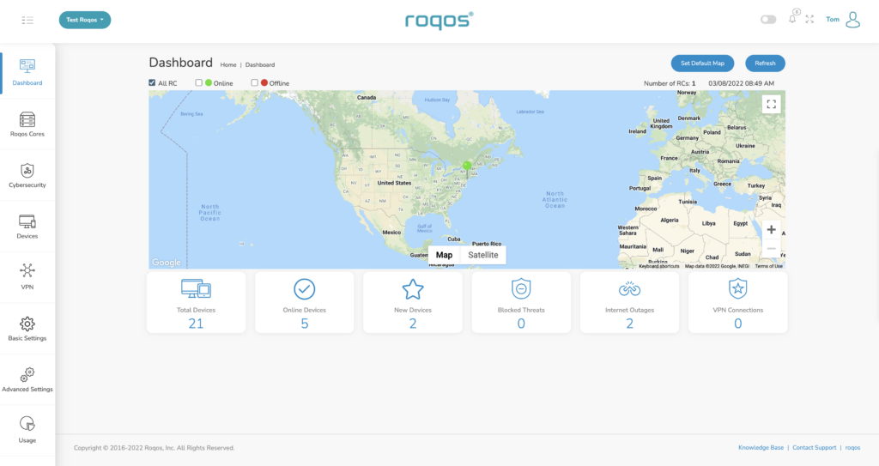Click the Total Devices count 21
The height and width of the screenshot is (466, 879).
coord(197,324)
